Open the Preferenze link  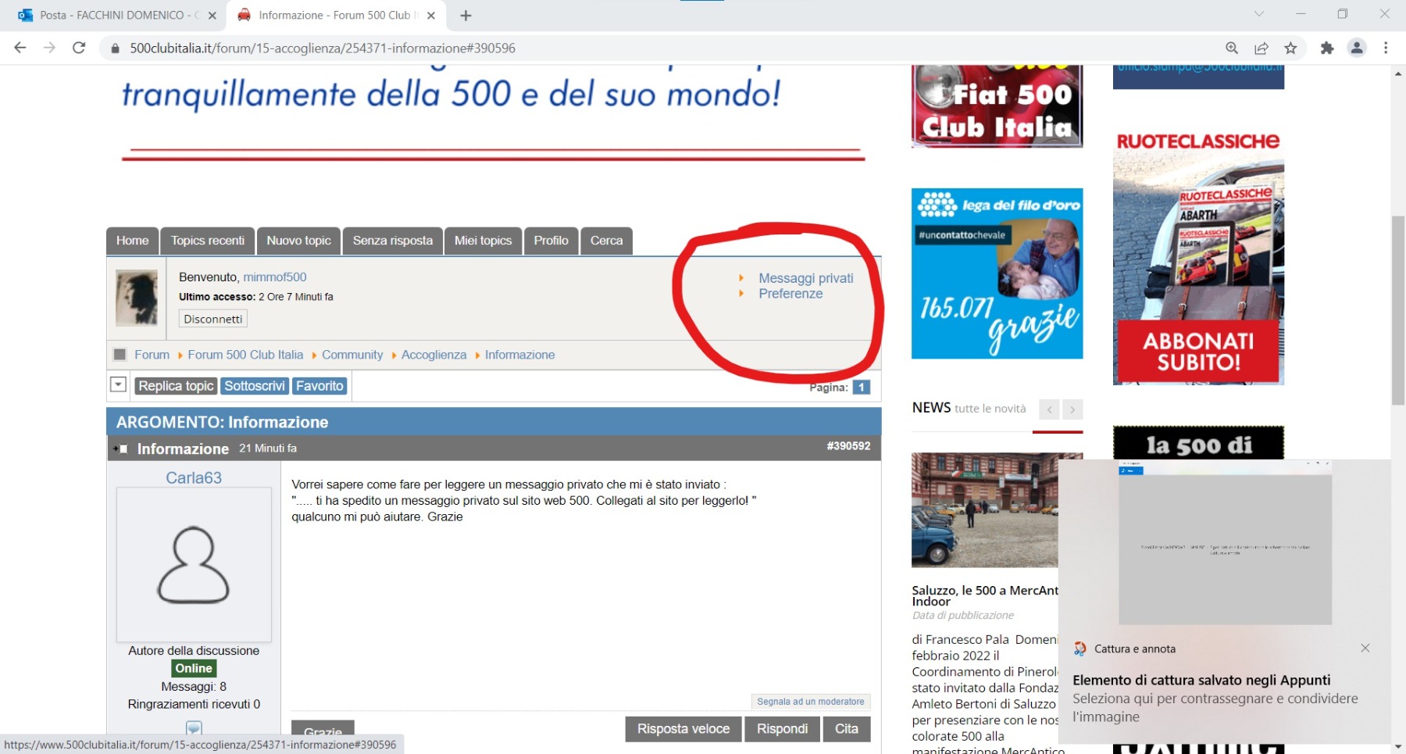790,294
